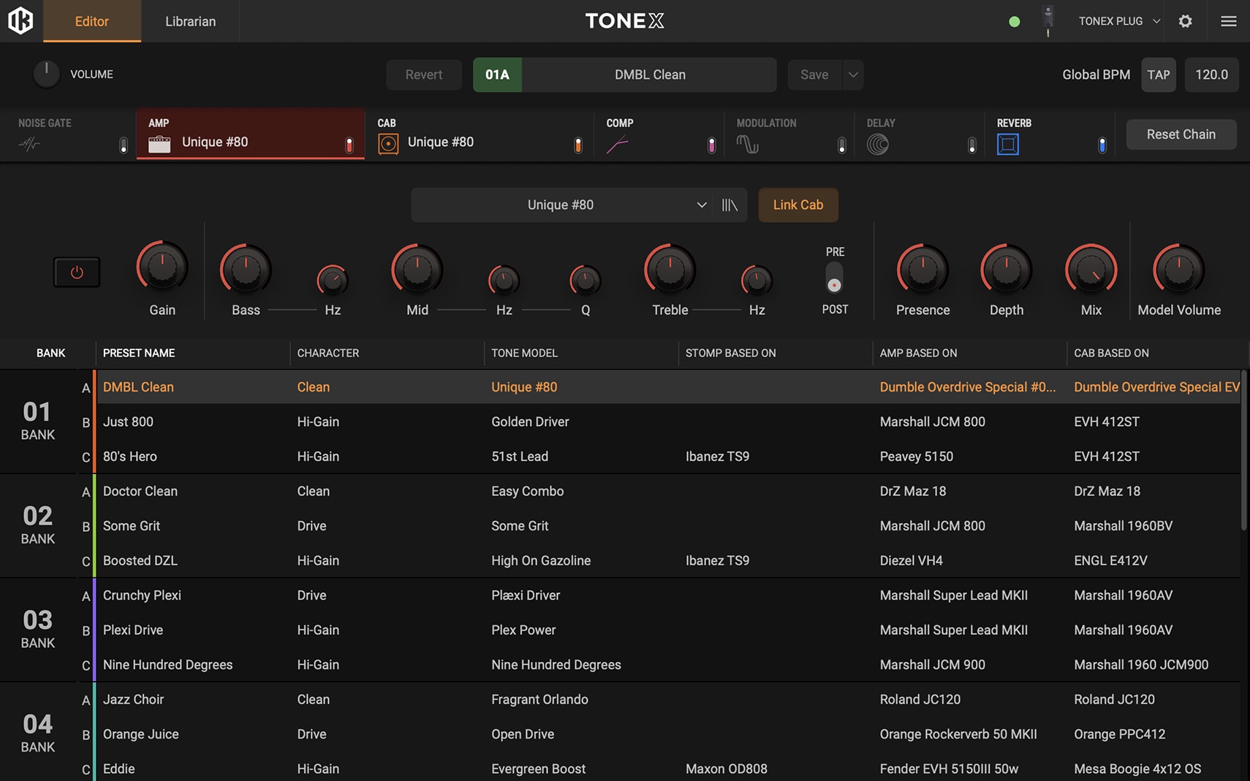1250x781 pixels.
Task: Select the Doctor Clean preset row
Action: coord(140,491)
